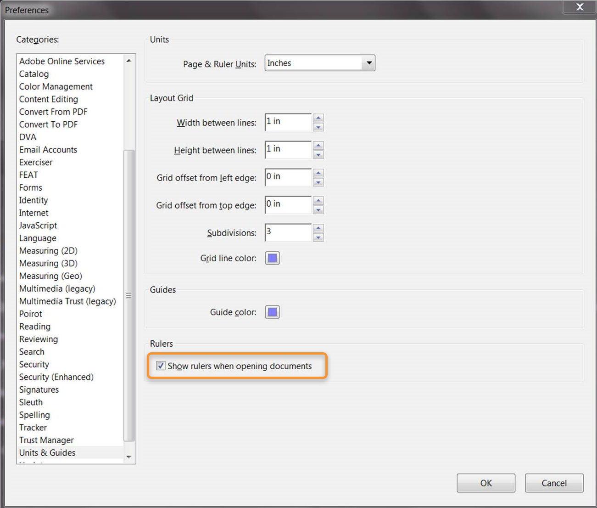Select Units & Guides category
This screenshot has height=508, width=597.
(x=47, y=452)
